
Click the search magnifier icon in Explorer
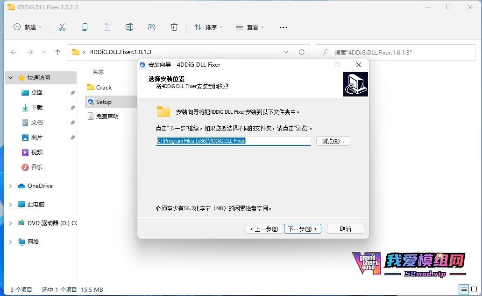[326, 52]
